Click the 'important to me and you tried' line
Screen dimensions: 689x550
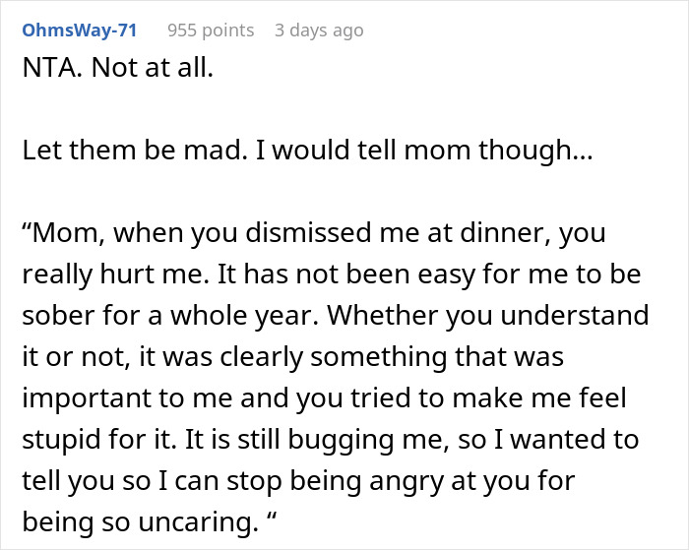coord(324,398)
